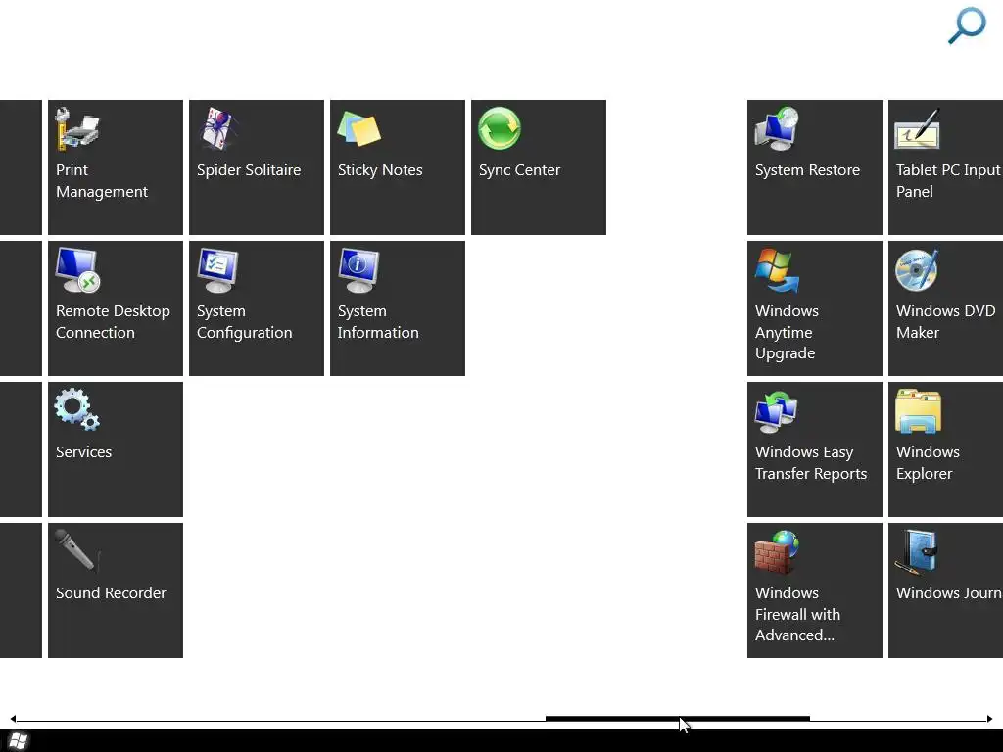This screenshot has height=752, width=1003.
Task: Open the Windows Anytime Upgrade icon
Action: click(x=777, y=270)
